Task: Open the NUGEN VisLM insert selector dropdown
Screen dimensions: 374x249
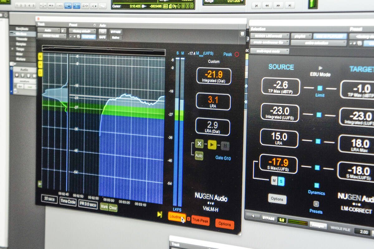Action: 52,36
